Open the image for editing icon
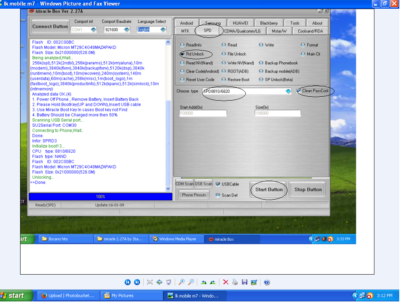Screen dimensions: 404x303 (254, 282)
